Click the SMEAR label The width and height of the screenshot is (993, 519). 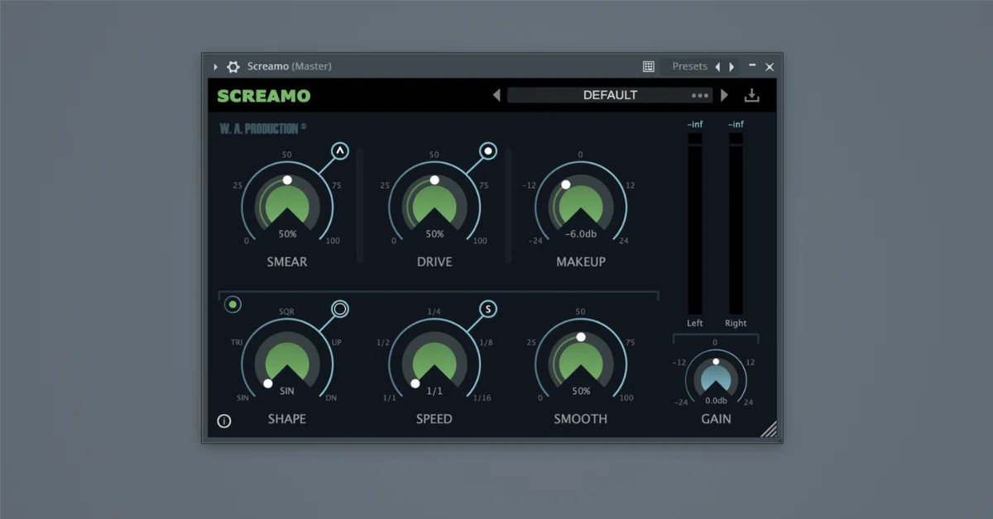(x=287, y=262)
